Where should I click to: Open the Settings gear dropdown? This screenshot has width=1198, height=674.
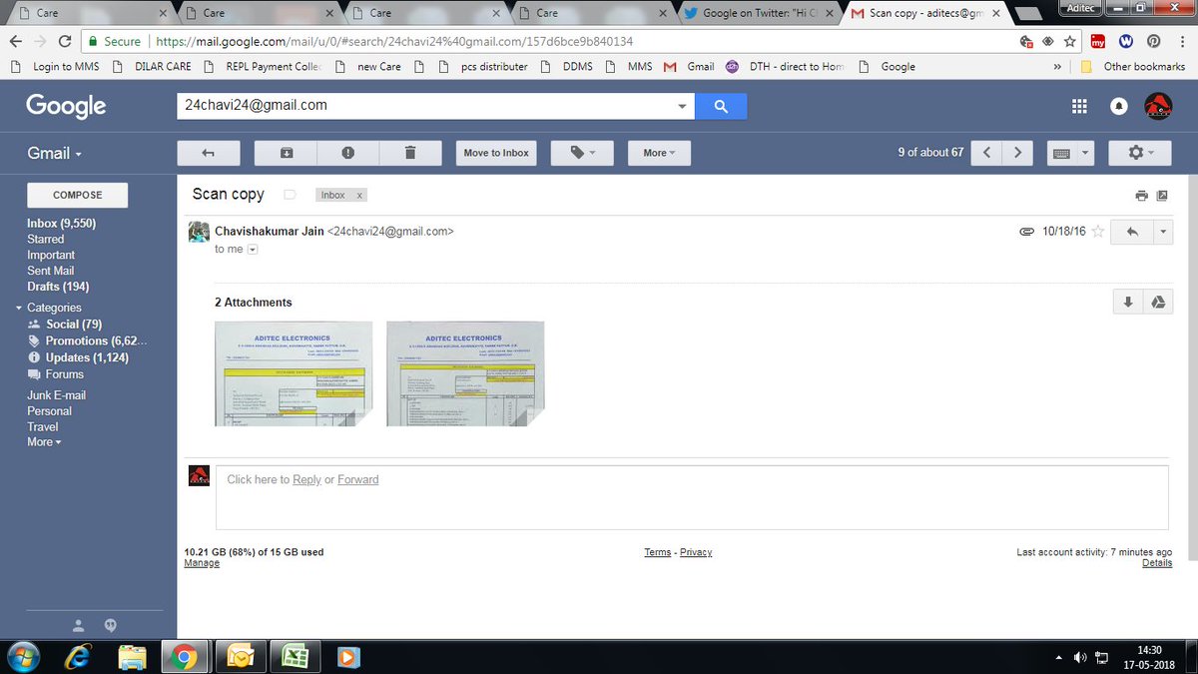[1140, 153]
